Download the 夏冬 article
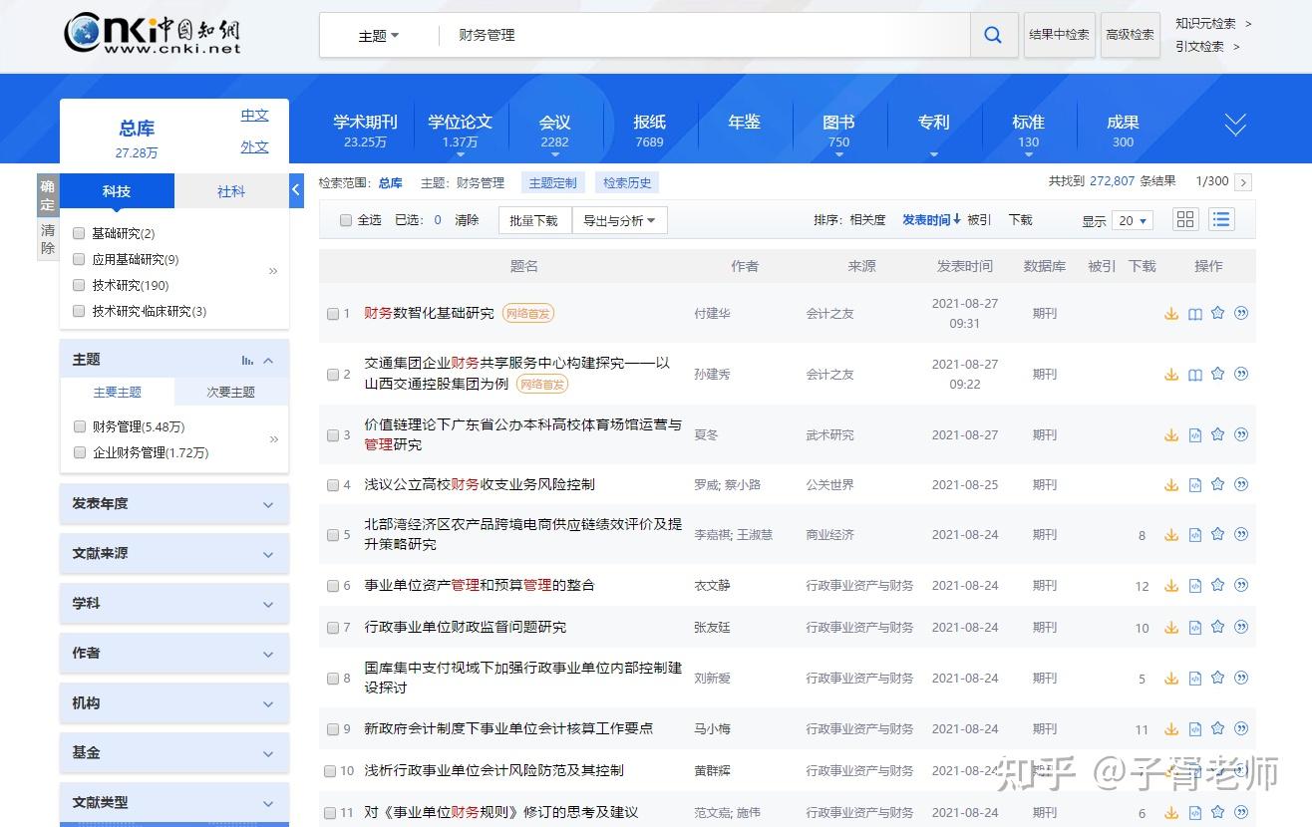The height and width of the screenshot is (827, 1312). [1171, 435]
